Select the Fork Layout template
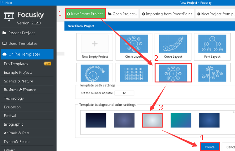 tap(212, 47)
